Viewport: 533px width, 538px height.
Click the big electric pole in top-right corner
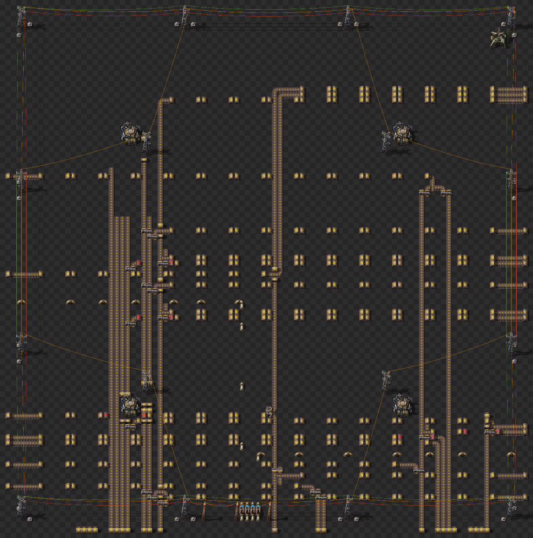[x=511, y=17]
